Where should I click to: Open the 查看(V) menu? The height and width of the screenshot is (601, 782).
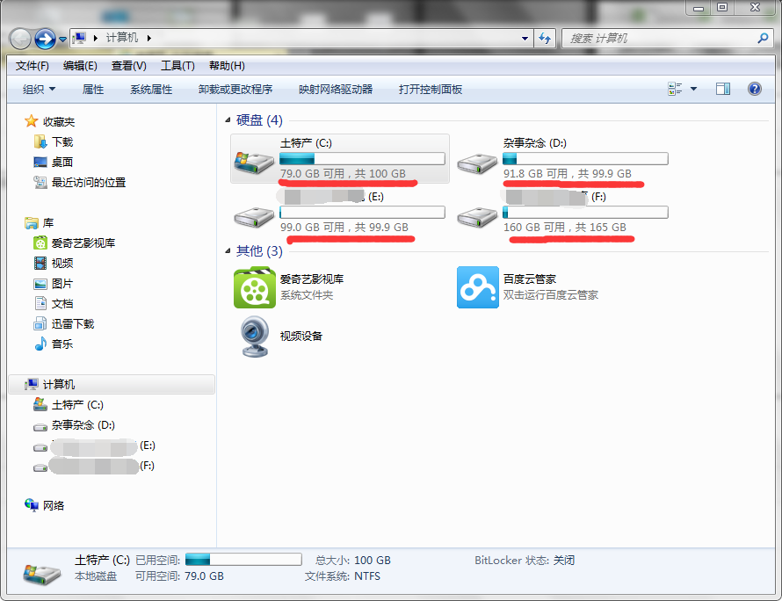(x=128, y=66)
